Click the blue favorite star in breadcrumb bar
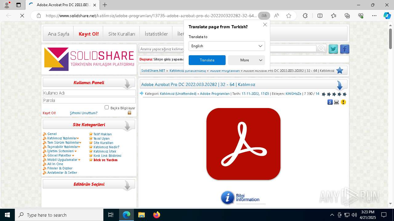 (x=340, y=71)
